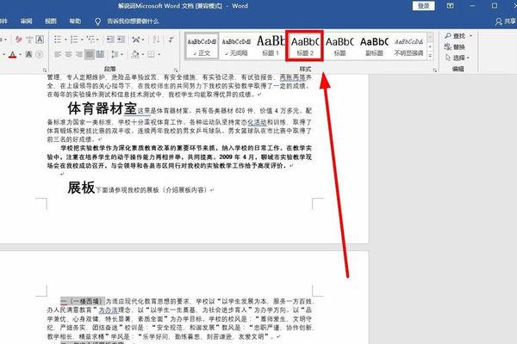
Task: Apply the 标题 1 heading style
Action: [x=271, y=46]
